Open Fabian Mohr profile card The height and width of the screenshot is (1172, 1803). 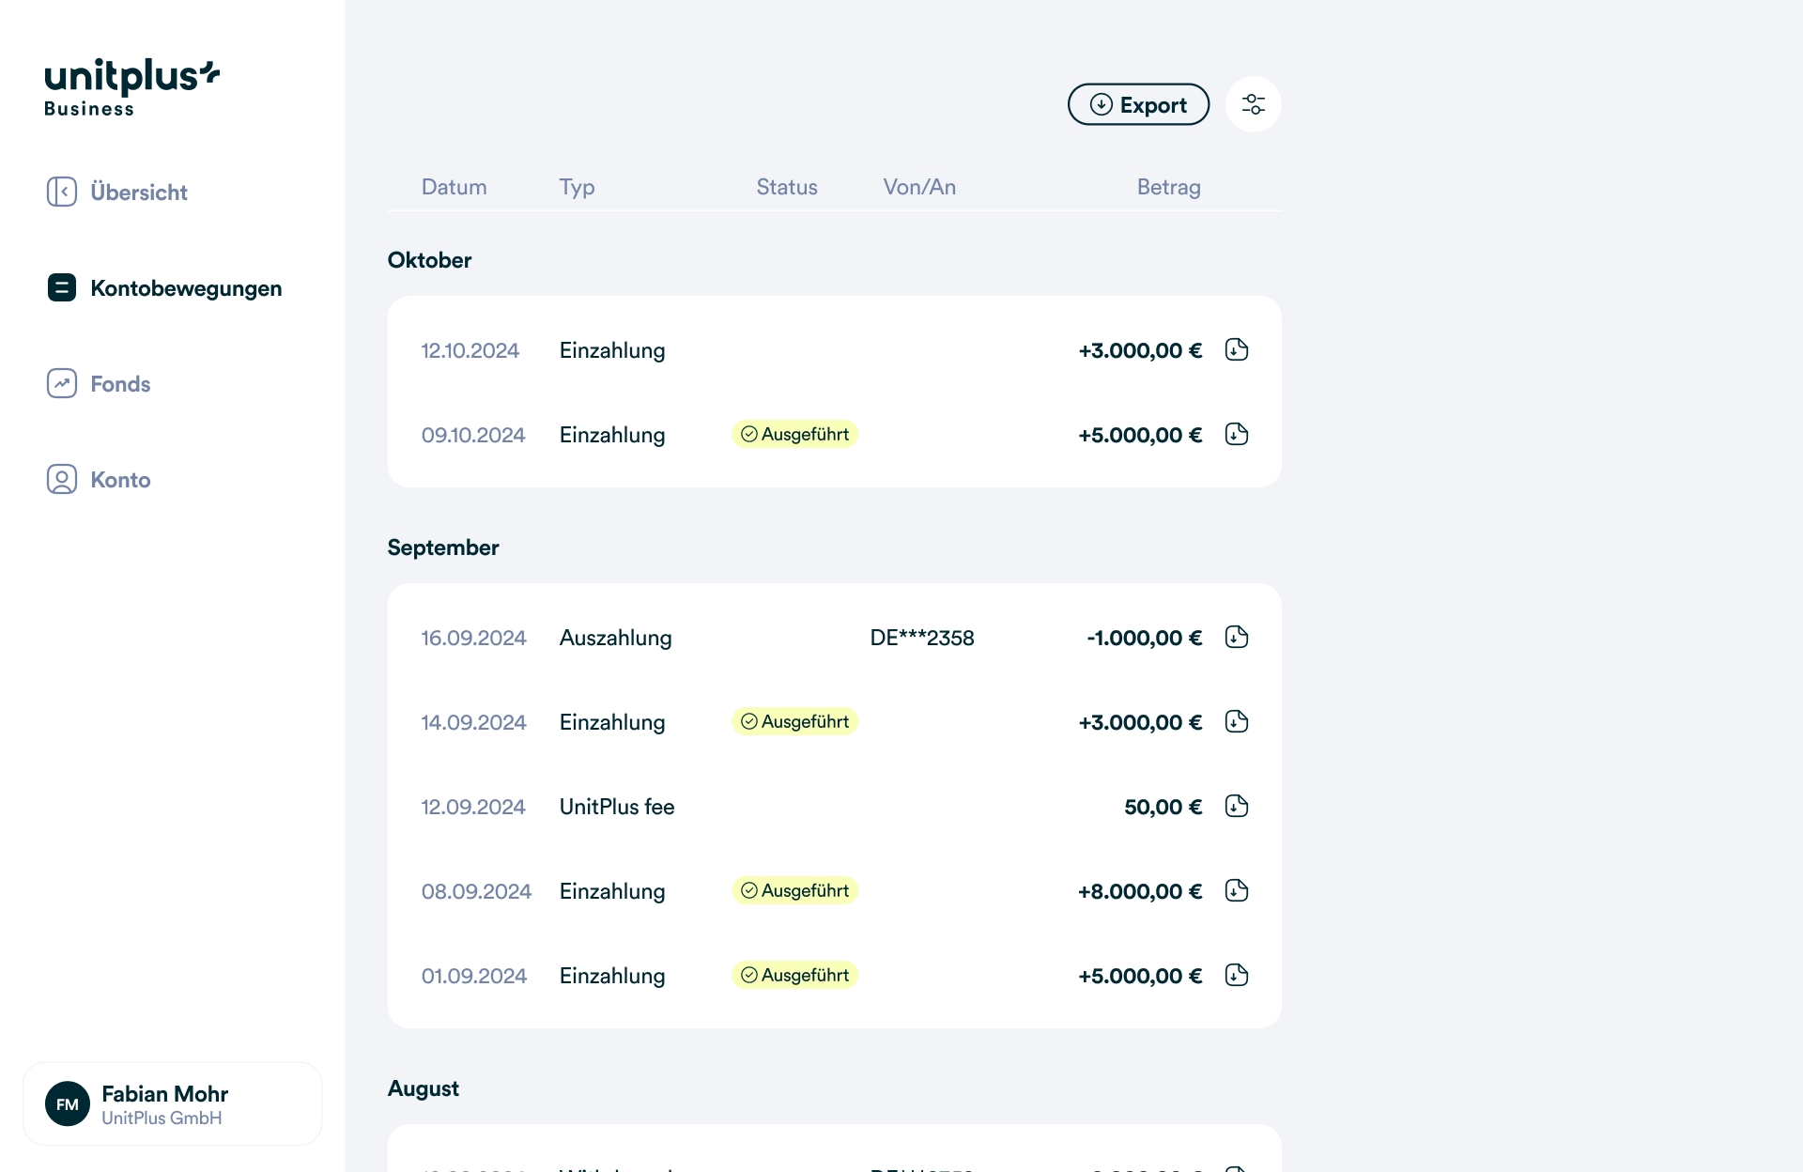pos(173,1103)
